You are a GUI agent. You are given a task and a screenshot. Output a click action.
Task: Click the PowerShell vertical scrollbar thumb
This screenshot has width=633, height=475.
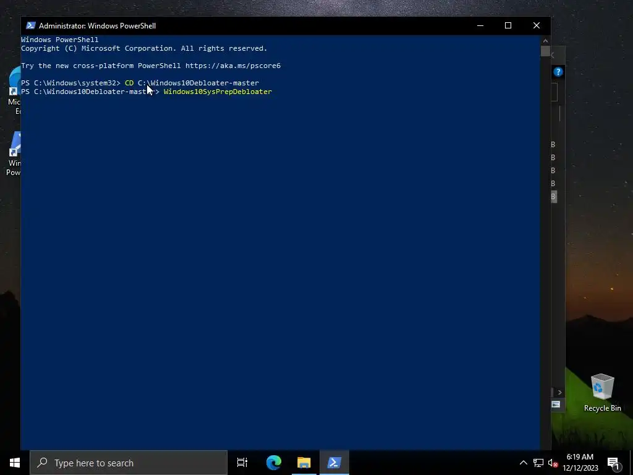pos(545,51)
